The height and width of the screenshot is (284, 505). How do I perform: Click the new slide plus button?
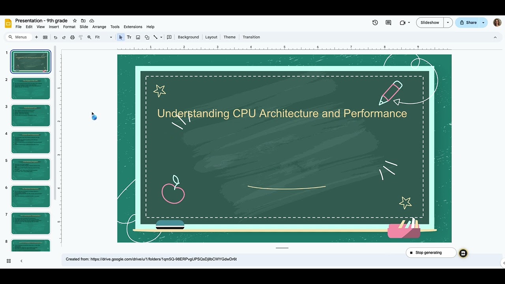(36, 37)
